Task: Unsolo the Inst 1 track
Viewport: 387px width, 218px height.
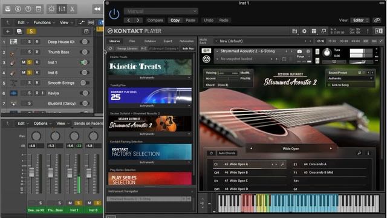Action: pos(30,62)
